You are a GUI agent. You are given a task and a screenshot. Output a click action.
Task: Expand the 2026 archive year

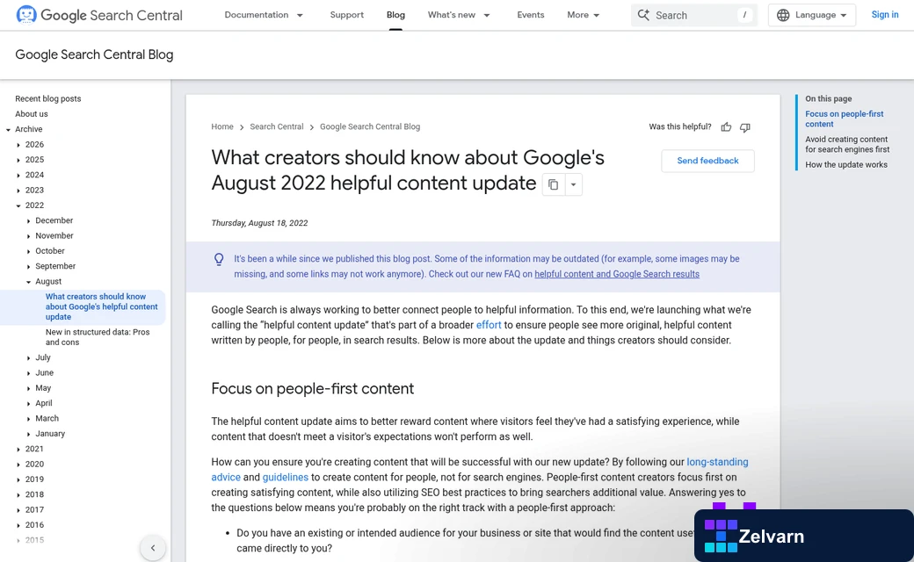coord(18,144)
